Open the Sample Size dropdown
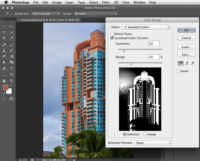 pyautogui.click(x=46, y=14)
